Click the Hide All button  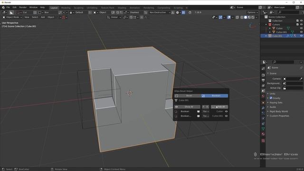[219, 107]
